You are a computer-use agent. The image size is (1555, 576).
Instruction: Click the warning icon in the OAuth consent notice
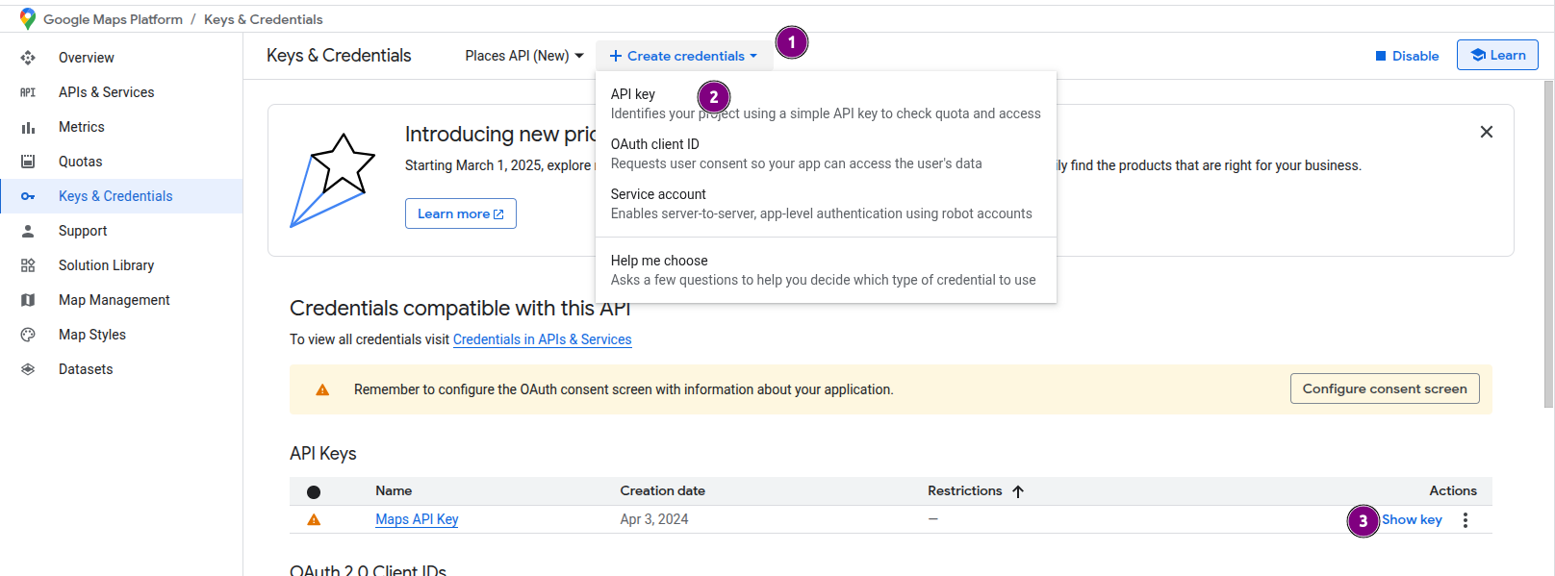(x=322, y=389)
